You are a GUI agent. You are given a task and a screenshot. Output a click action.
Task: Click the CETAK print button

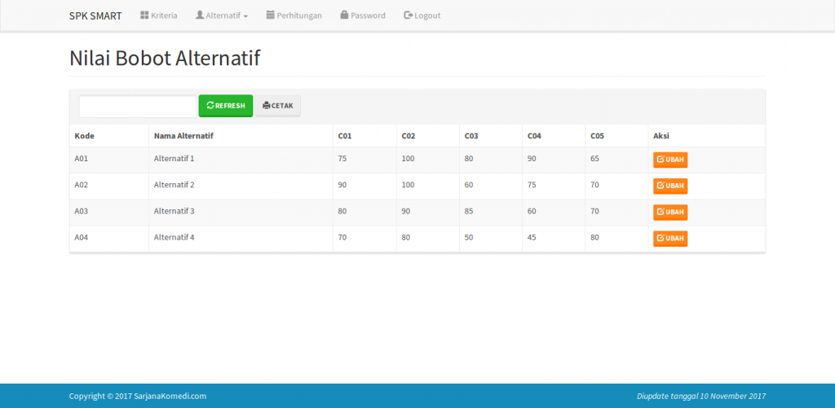[278, 106]
